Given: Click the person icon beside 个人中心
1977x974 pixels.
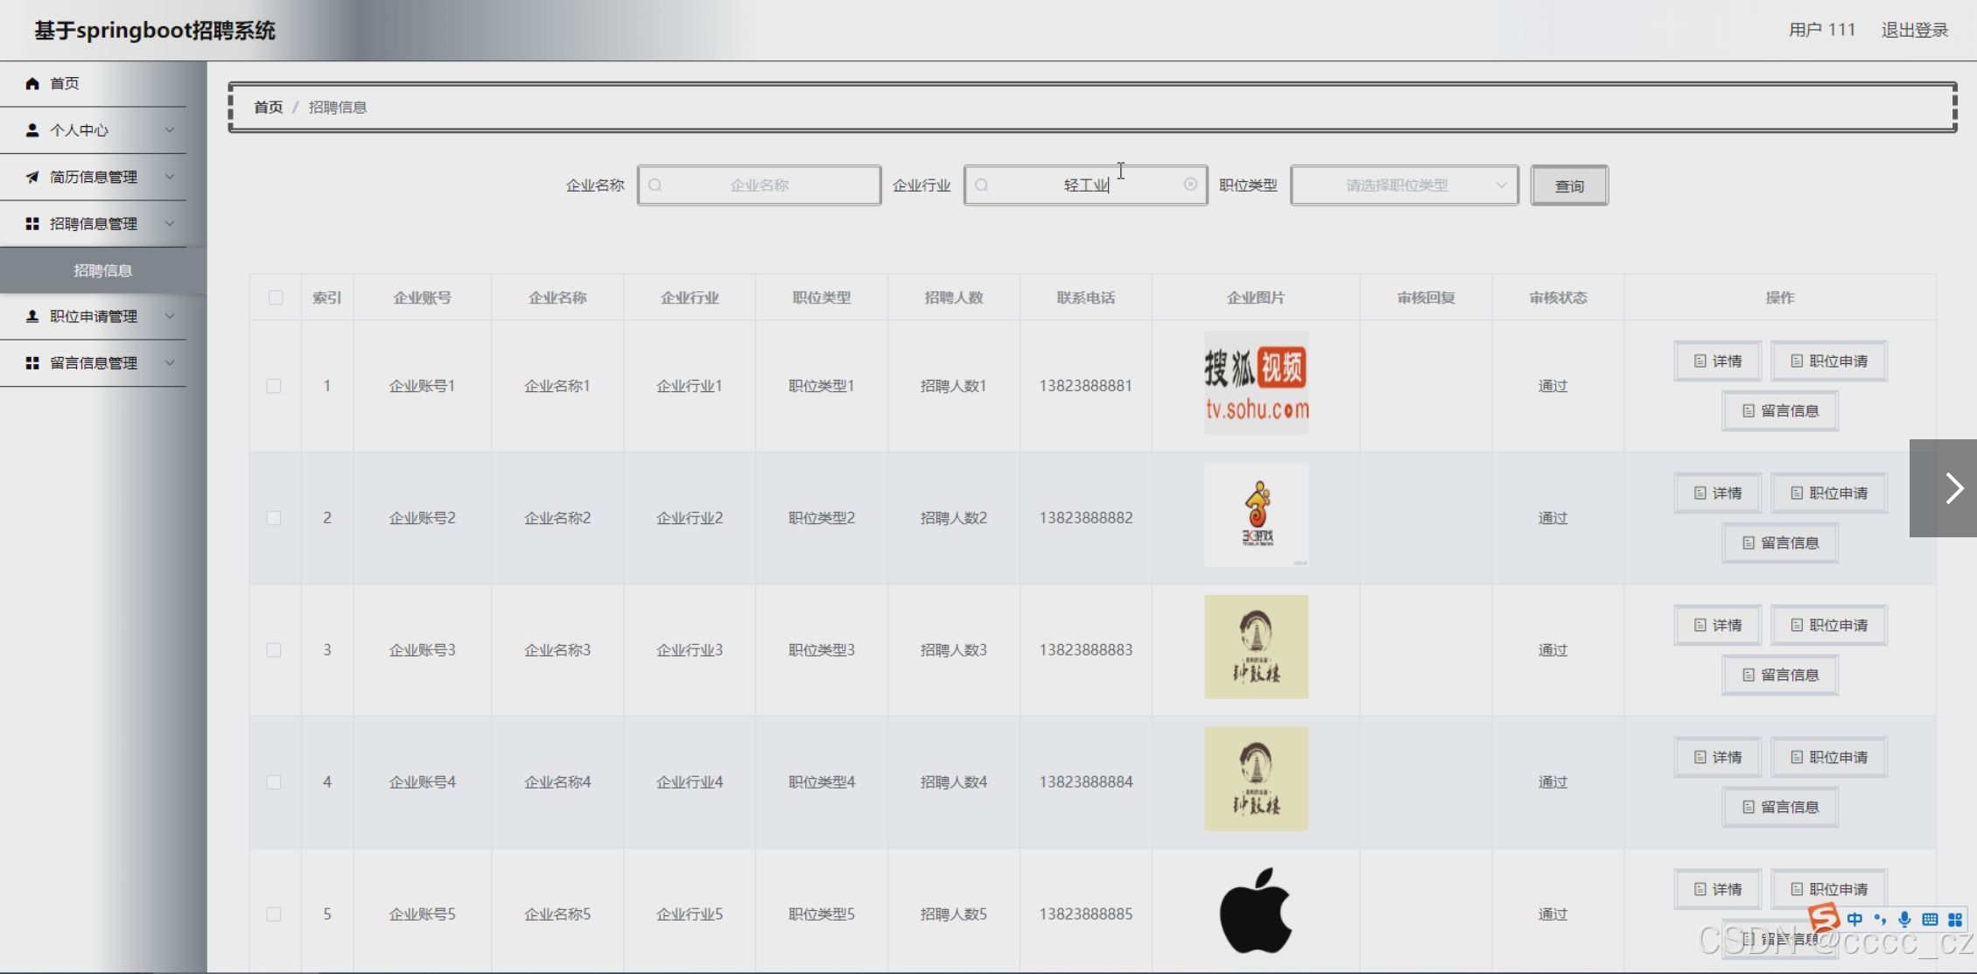Looking at the screenshot, I should pyautogui.click(x=32, y=130).
